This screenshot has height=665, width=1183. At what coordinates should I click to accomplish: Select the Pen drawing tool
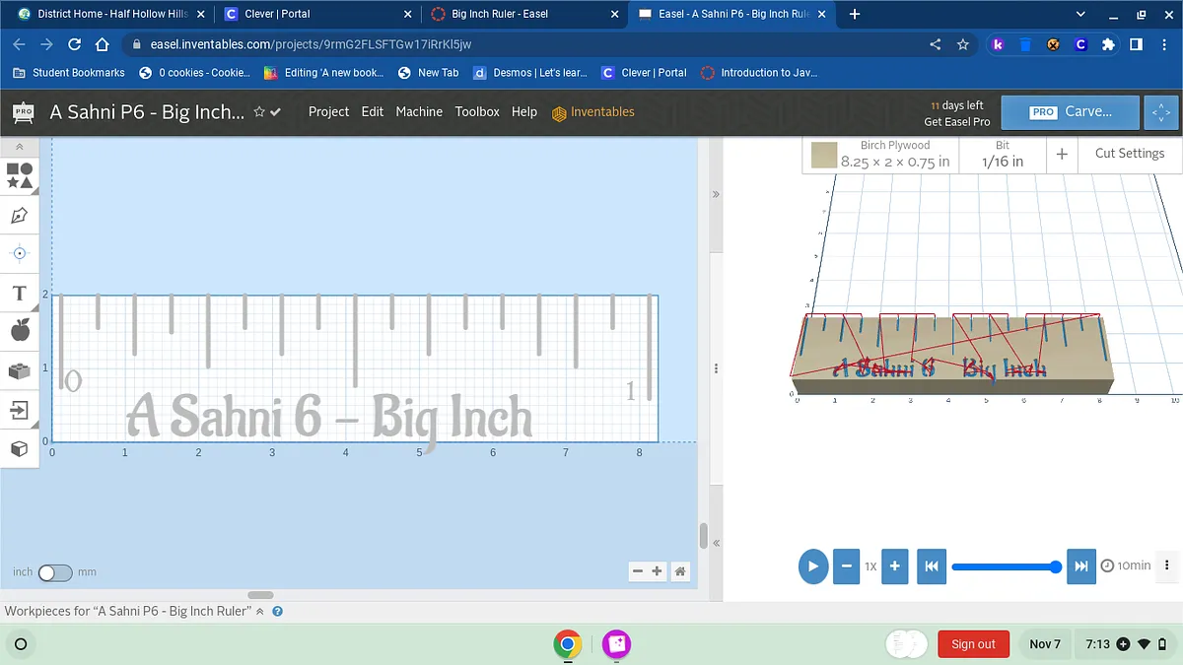[20, 215]
